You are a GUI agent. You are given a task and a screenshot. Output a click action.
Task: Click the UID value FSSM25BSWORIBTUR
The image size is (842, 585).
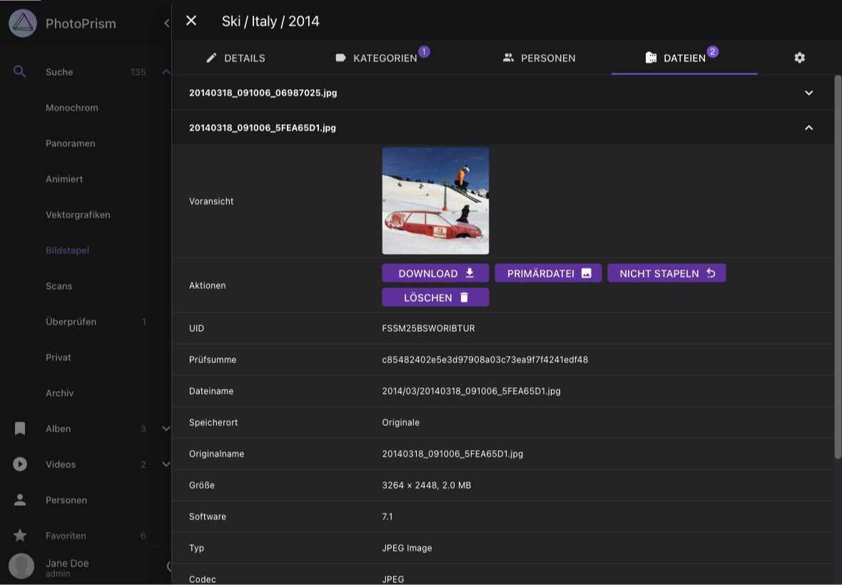click(x=429, y=328)
